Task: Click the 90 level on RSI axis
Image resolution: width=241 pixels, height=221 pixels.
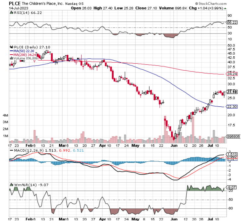Action: [x=230, y=16]
